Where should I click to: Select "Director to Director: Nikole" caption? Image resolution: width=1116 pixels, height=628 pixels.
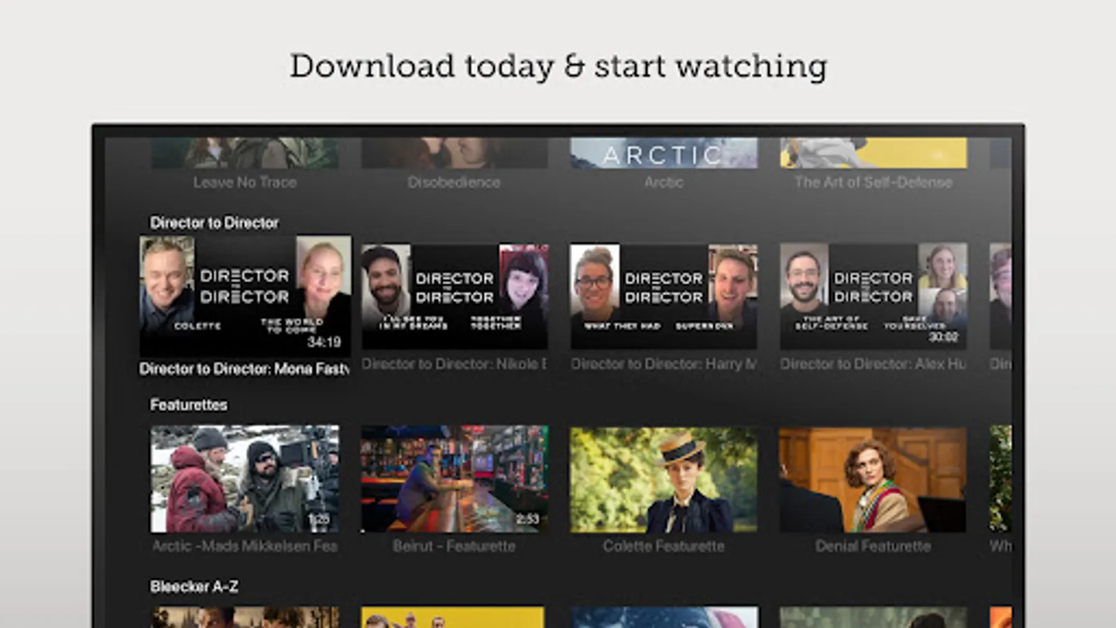click(454, 364)
